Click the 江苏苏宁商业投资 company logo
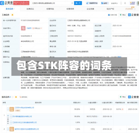 click(12, 109)
